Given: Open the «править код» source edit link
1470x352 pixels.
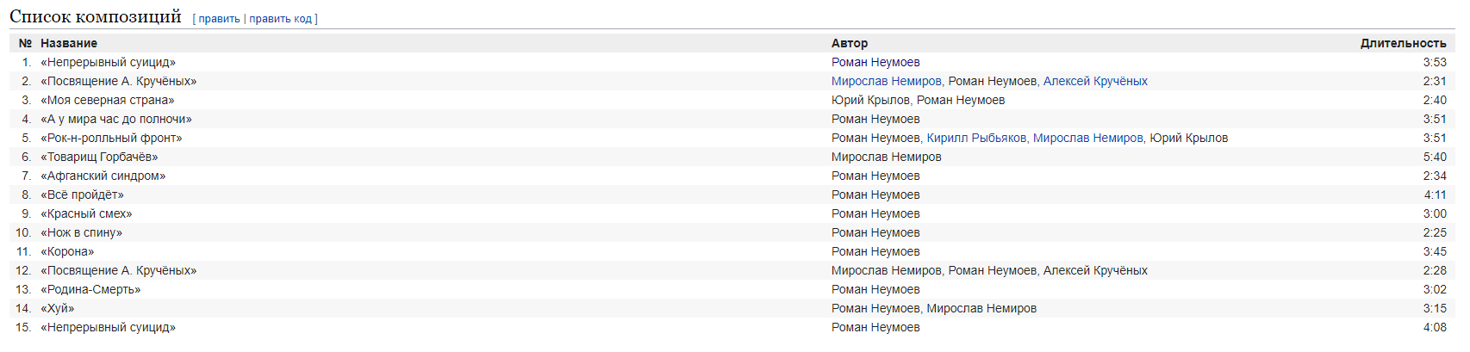Looking at the screenshot, I should point(280,19).
